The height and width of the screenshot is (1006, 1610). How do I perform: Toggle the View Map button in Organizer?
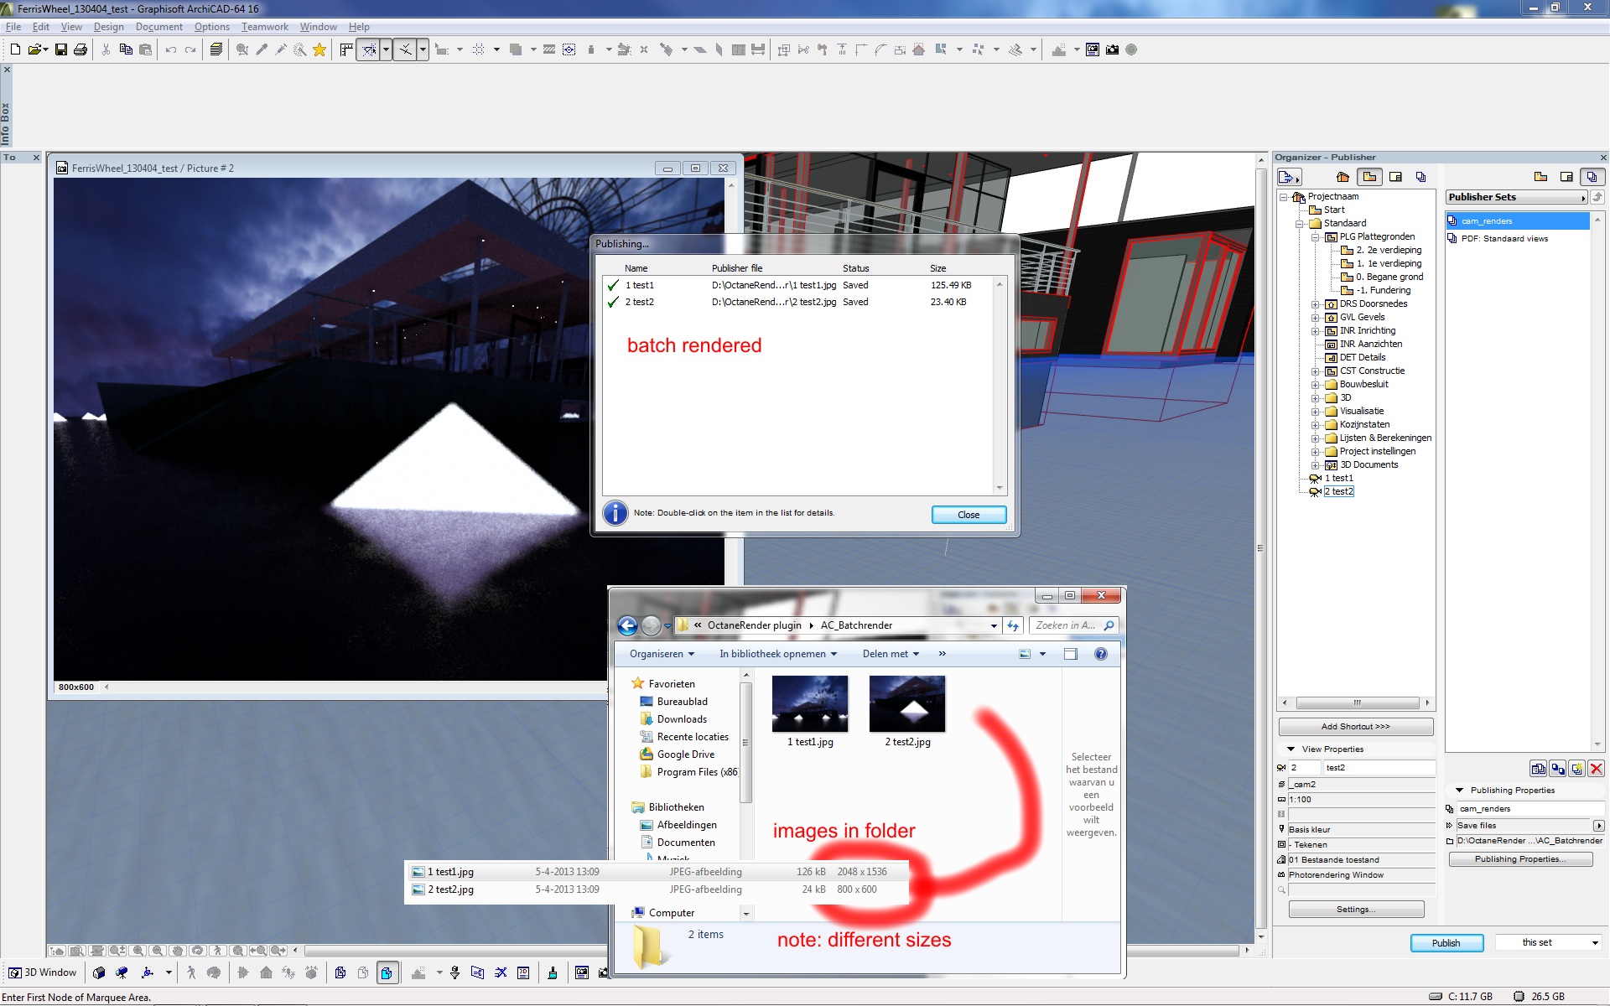pos(1369,177)
